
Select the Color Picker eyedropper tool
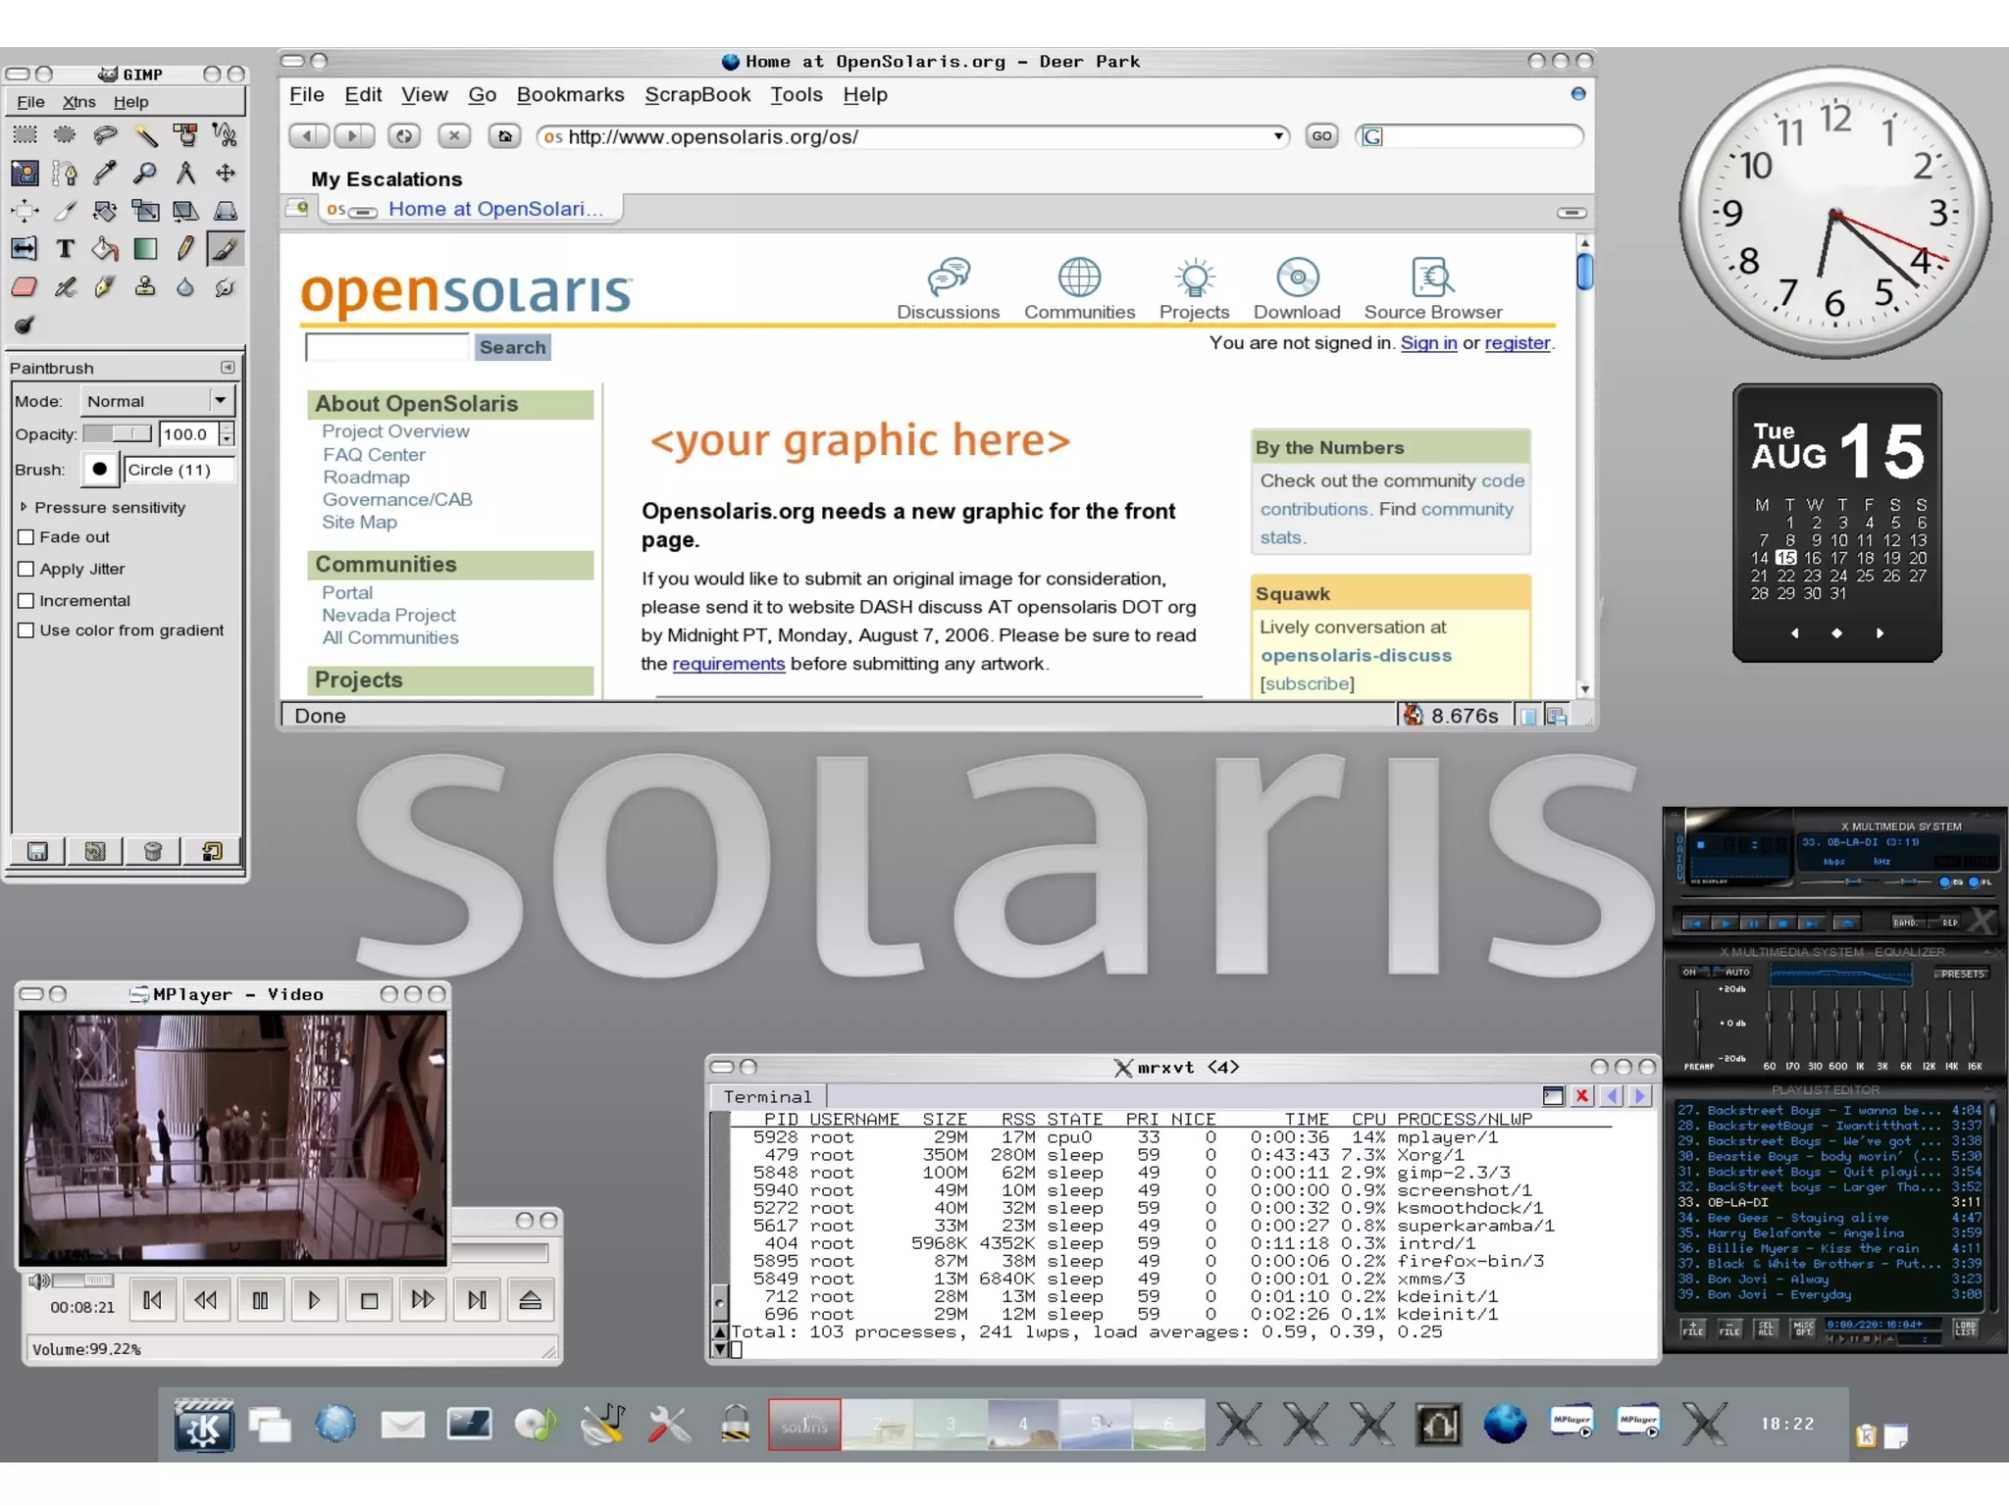(105, 174)
